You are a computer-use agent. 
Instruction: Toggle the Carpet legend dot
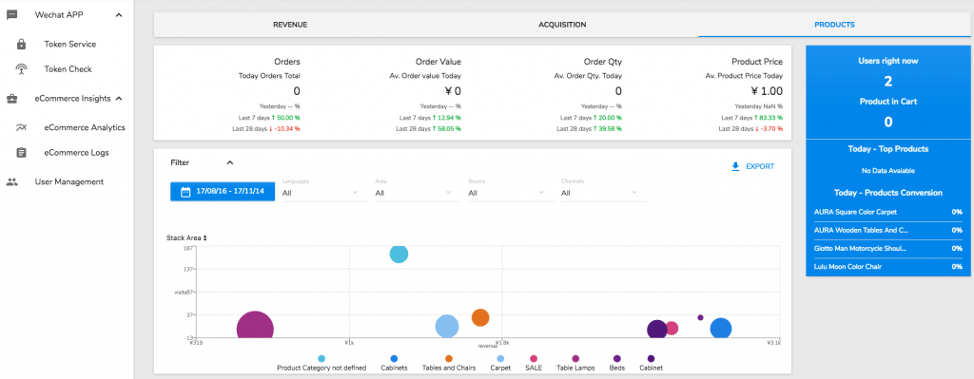tap(500, 358)
